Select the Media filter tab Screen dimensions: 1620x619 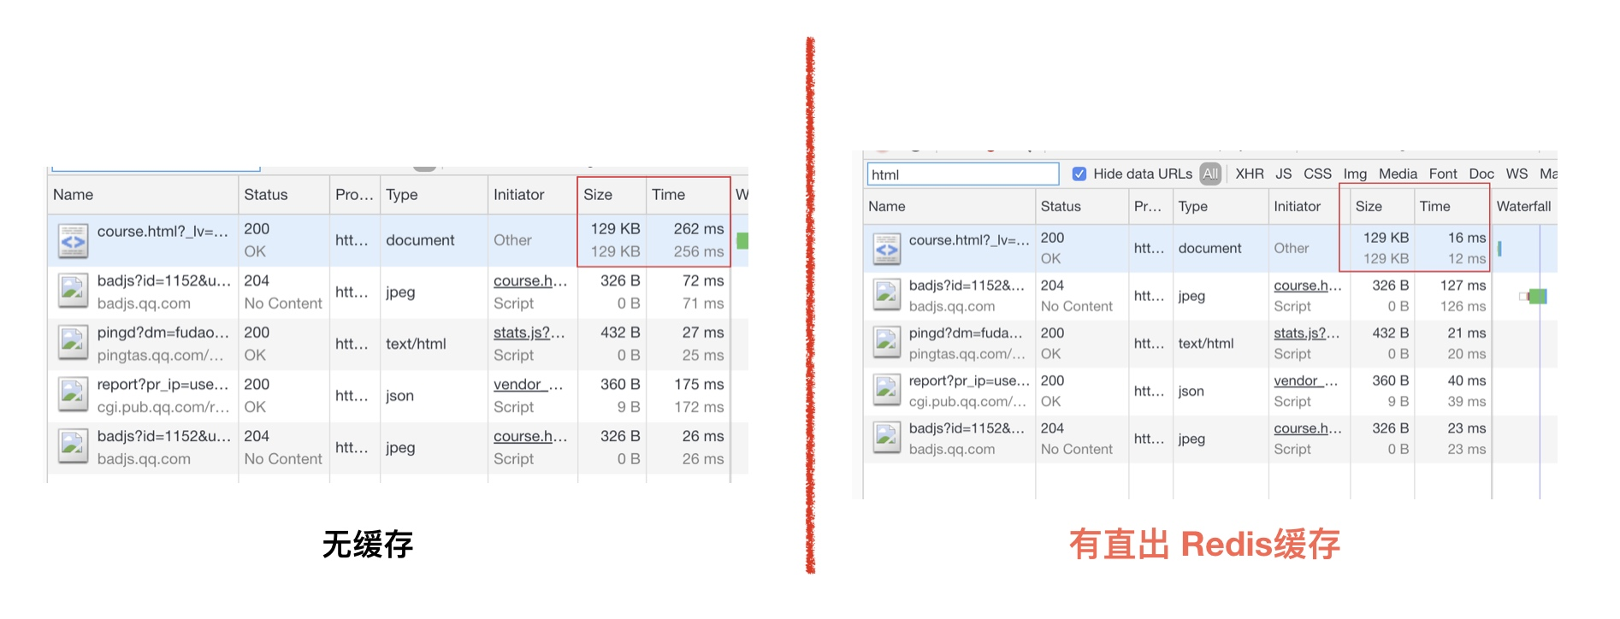(x=1398, y=174)
